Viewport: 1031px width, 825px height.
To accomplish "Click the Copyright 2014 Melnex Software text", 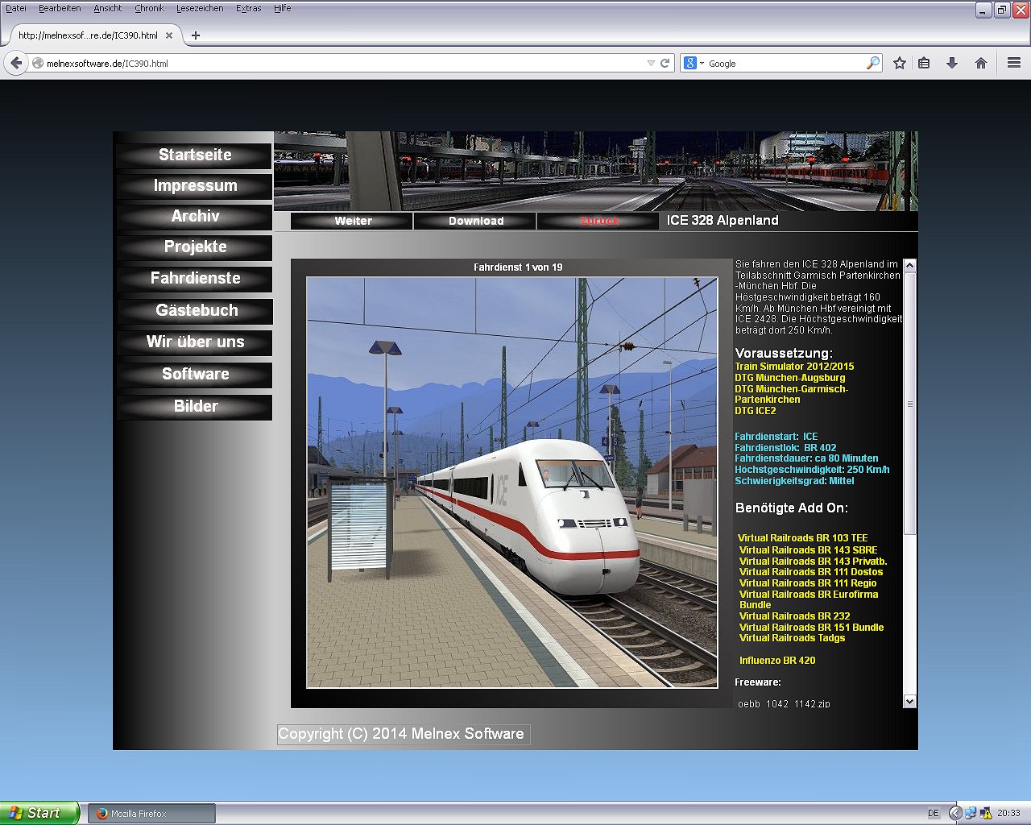I will tap(401, 734).
